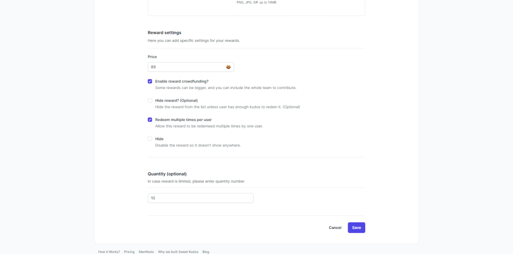Click the Quantity field containing 10
The width and height of the screenshot is (513, 254).
pyautogui.click(x=200, y=198)
